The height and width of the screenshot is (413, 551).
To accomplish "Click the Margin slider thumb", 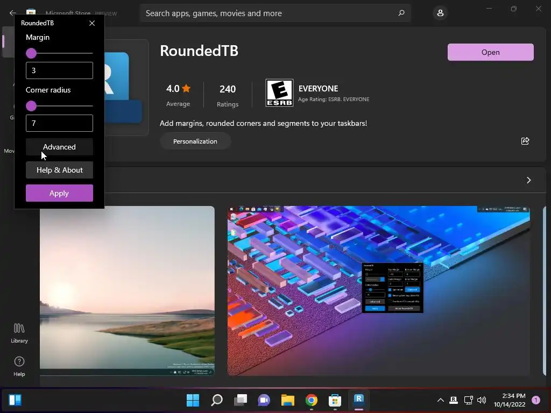I will click(x=31, y=53).
